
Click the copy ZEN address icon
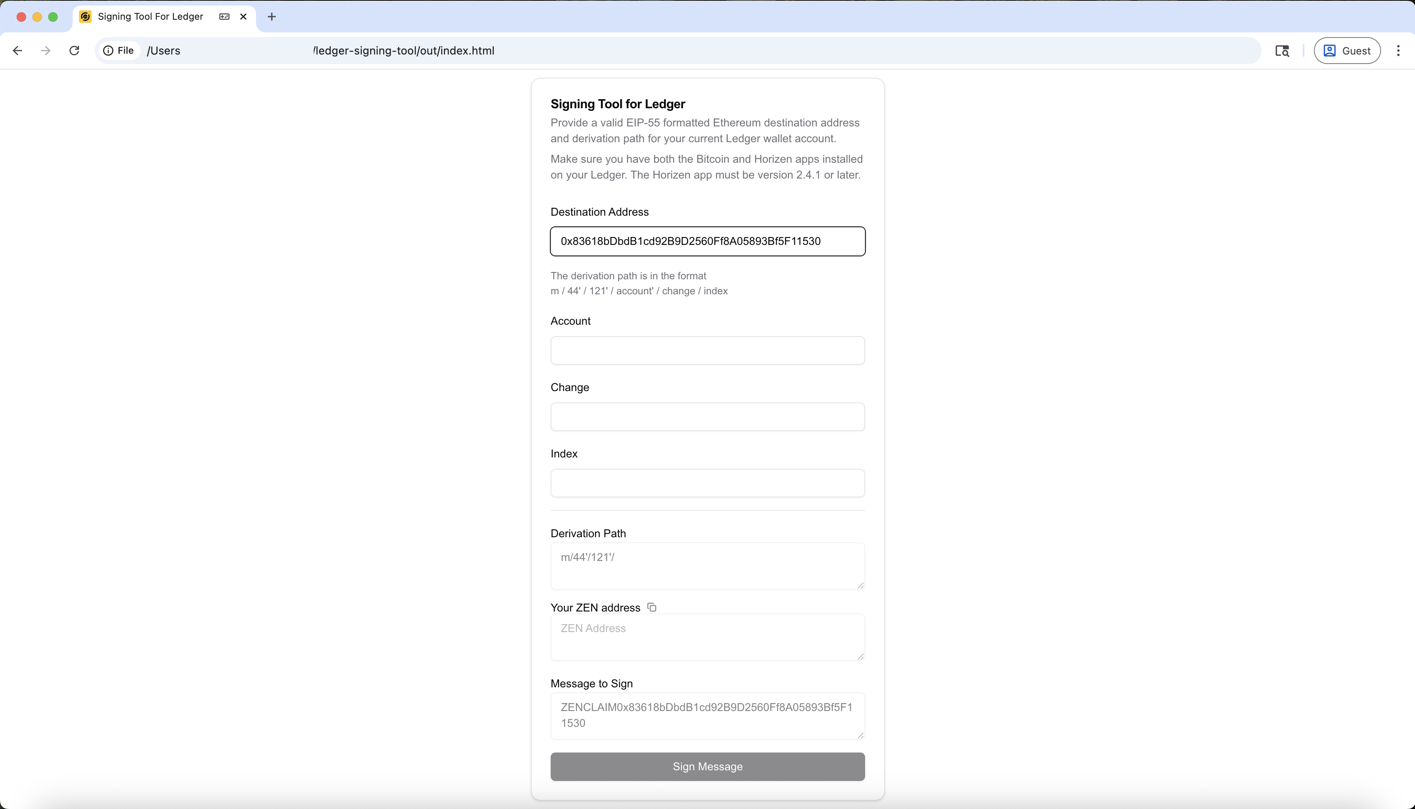coord(652,607)
